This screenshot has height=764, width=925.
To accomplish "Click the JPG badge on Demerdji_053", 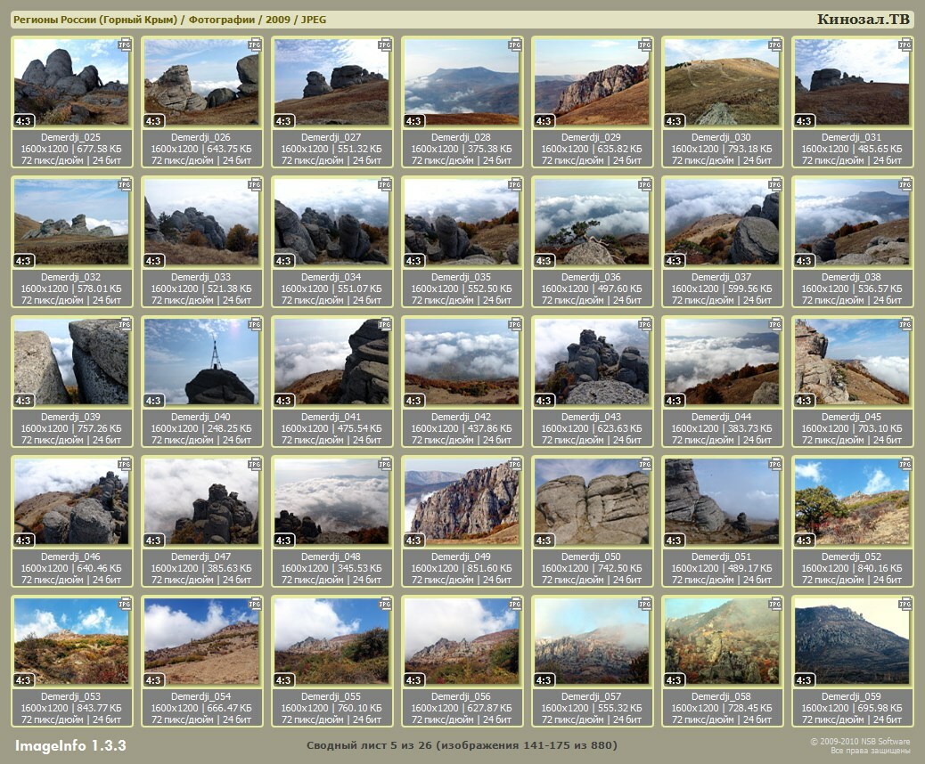I will coord(126,604).
